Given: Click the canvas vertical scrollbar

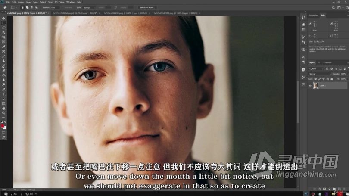Looking at the screenshot, I should 298,103.
